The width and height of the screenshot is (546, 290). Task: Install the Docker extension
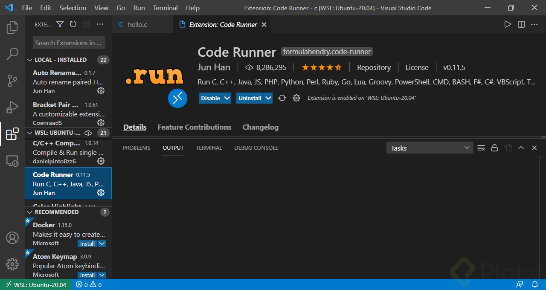point(87,244)
